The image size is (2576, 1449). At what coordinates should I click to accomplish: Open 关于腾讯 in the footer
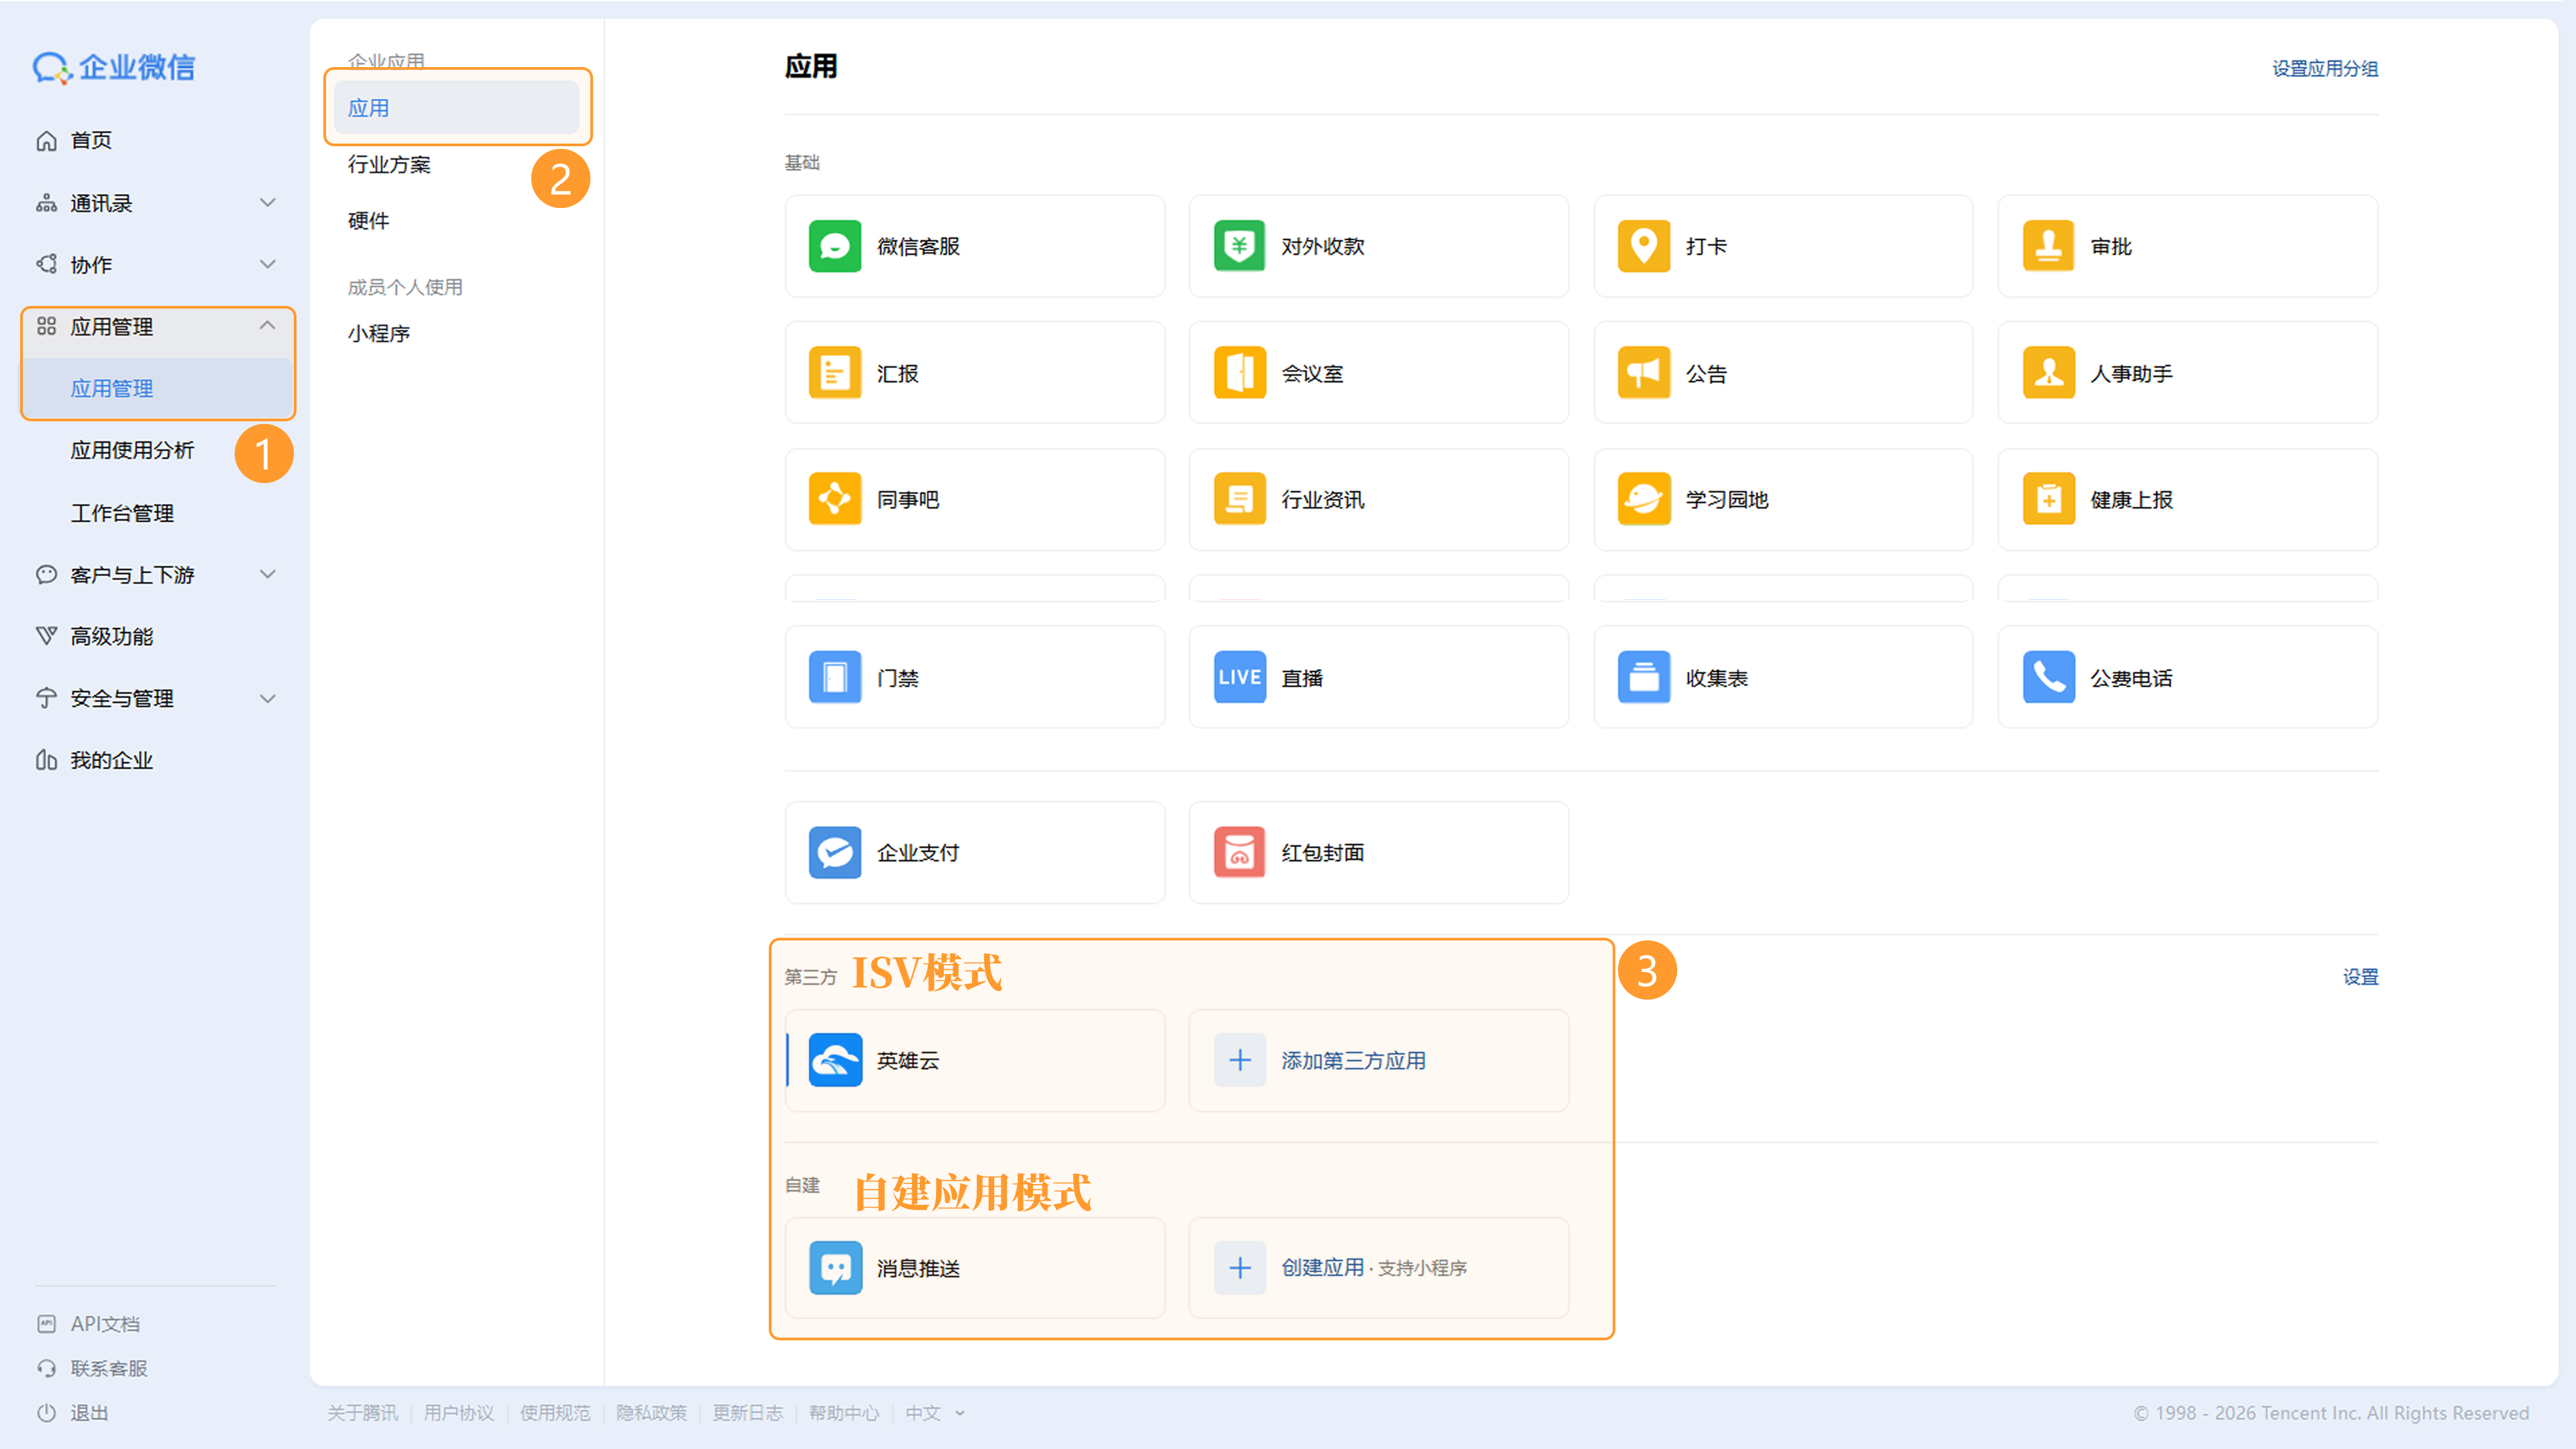(362, 1413)
